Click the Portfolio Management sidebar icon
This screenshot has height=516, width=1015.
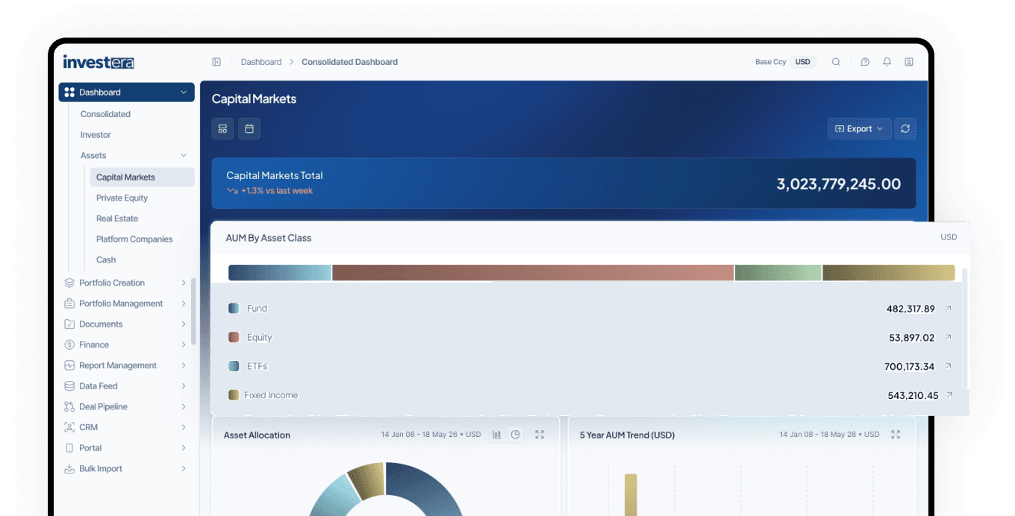(69, 303)
